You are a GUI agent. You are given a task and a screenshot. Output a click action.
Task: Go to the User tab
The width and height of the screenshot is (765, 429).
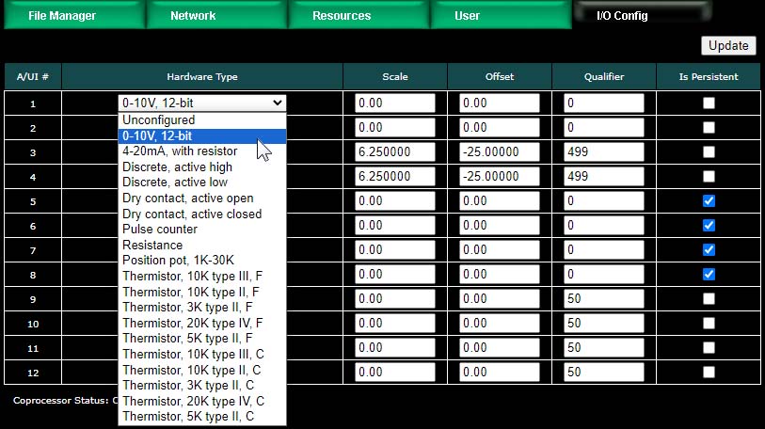(x=467, y=16)
